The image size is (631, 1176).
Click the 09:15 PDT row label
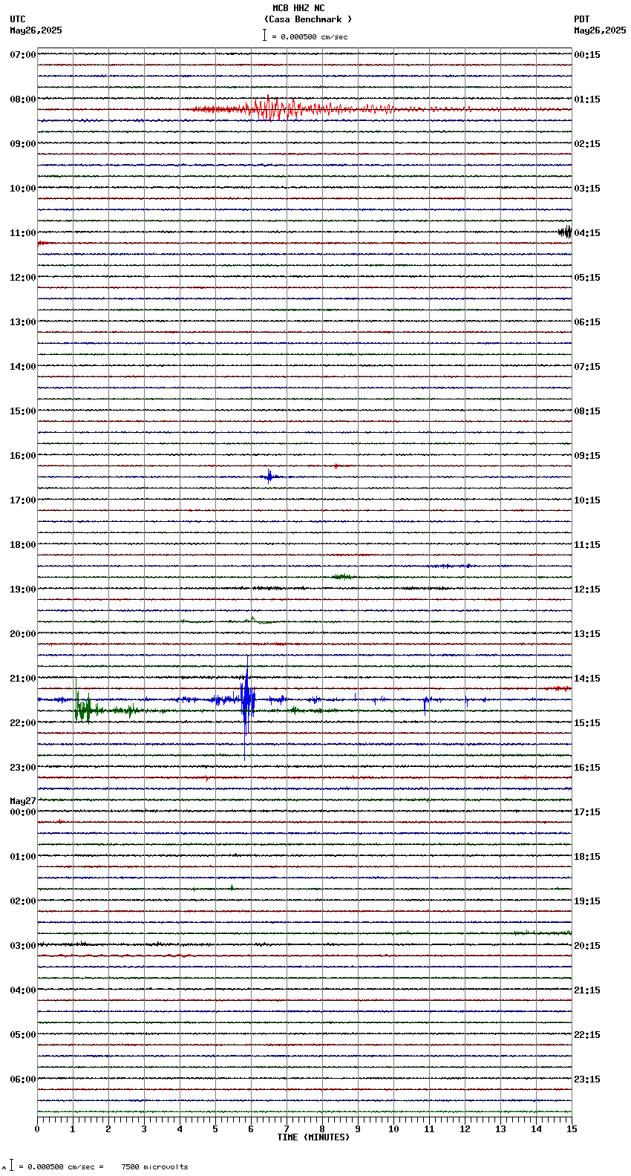click(x=587, y=456)
